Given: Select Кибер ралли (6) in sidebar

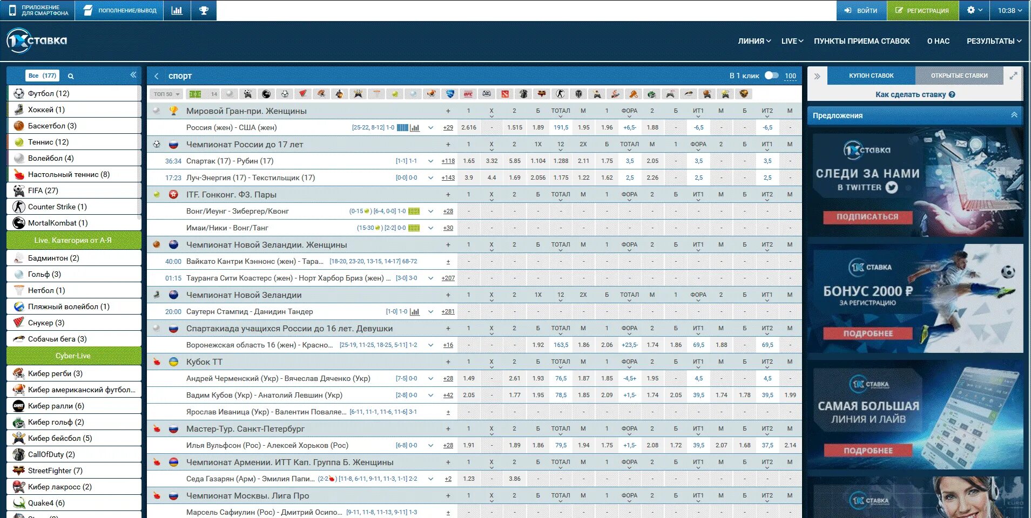Looking at the screenshot, I should click(75, 406).
